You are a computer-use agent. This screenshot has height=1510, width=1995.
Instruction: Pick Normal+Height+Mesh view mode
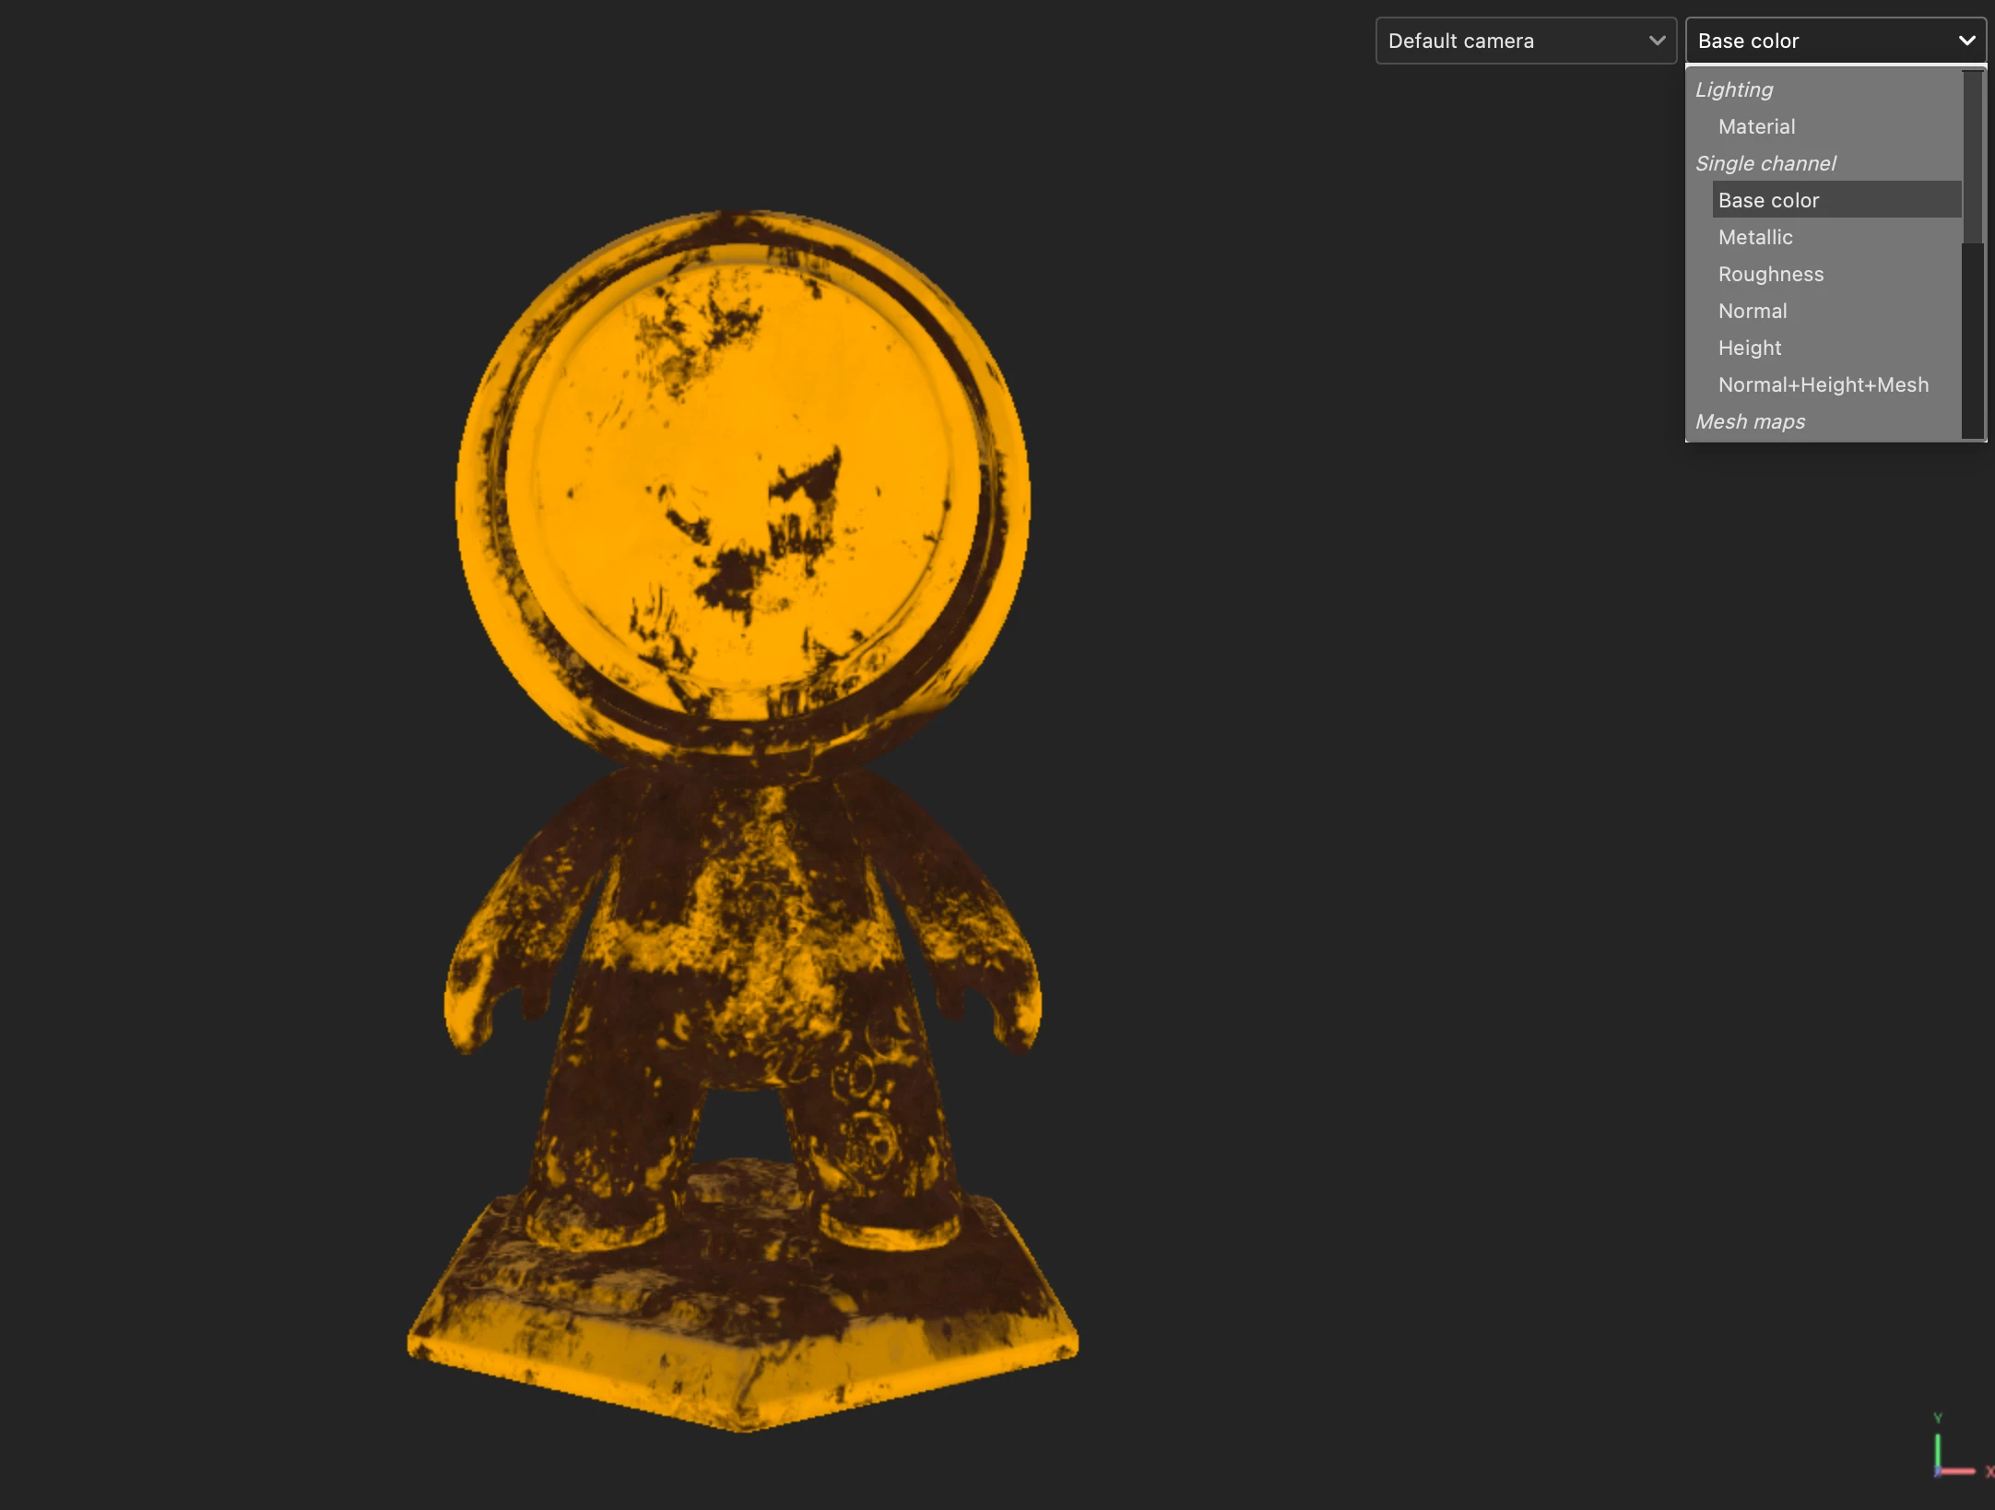click(x=1823, y=384)
